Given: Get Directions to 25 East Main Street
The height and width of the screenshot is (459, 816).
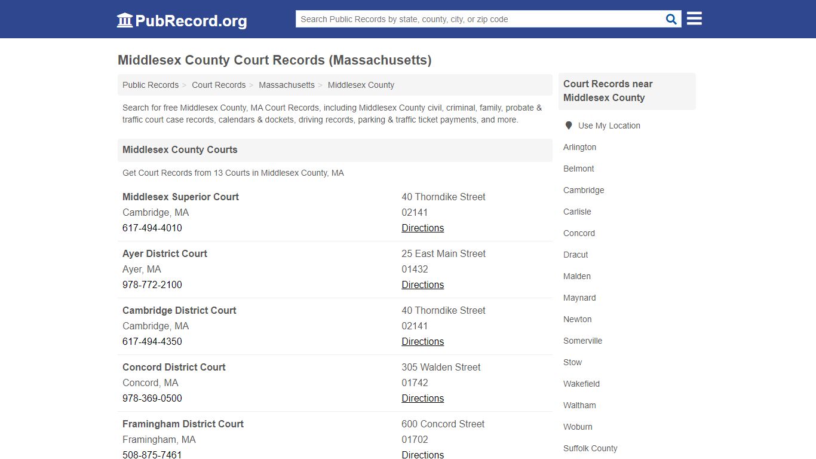Looking at the screenshot, I should pos(423,284).
